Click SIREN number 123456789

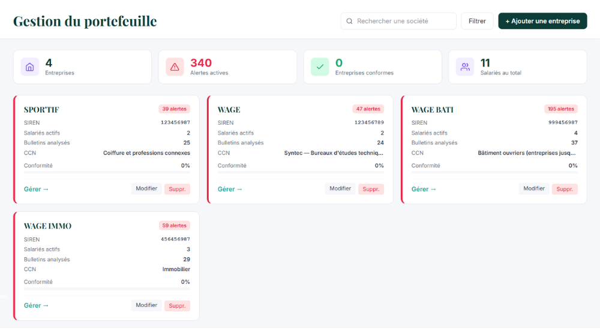point(369,123)
